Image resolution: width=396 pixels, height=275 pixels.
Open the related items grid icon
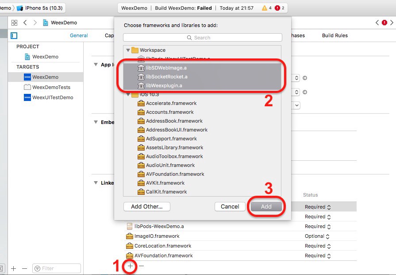tap(15, 23)
